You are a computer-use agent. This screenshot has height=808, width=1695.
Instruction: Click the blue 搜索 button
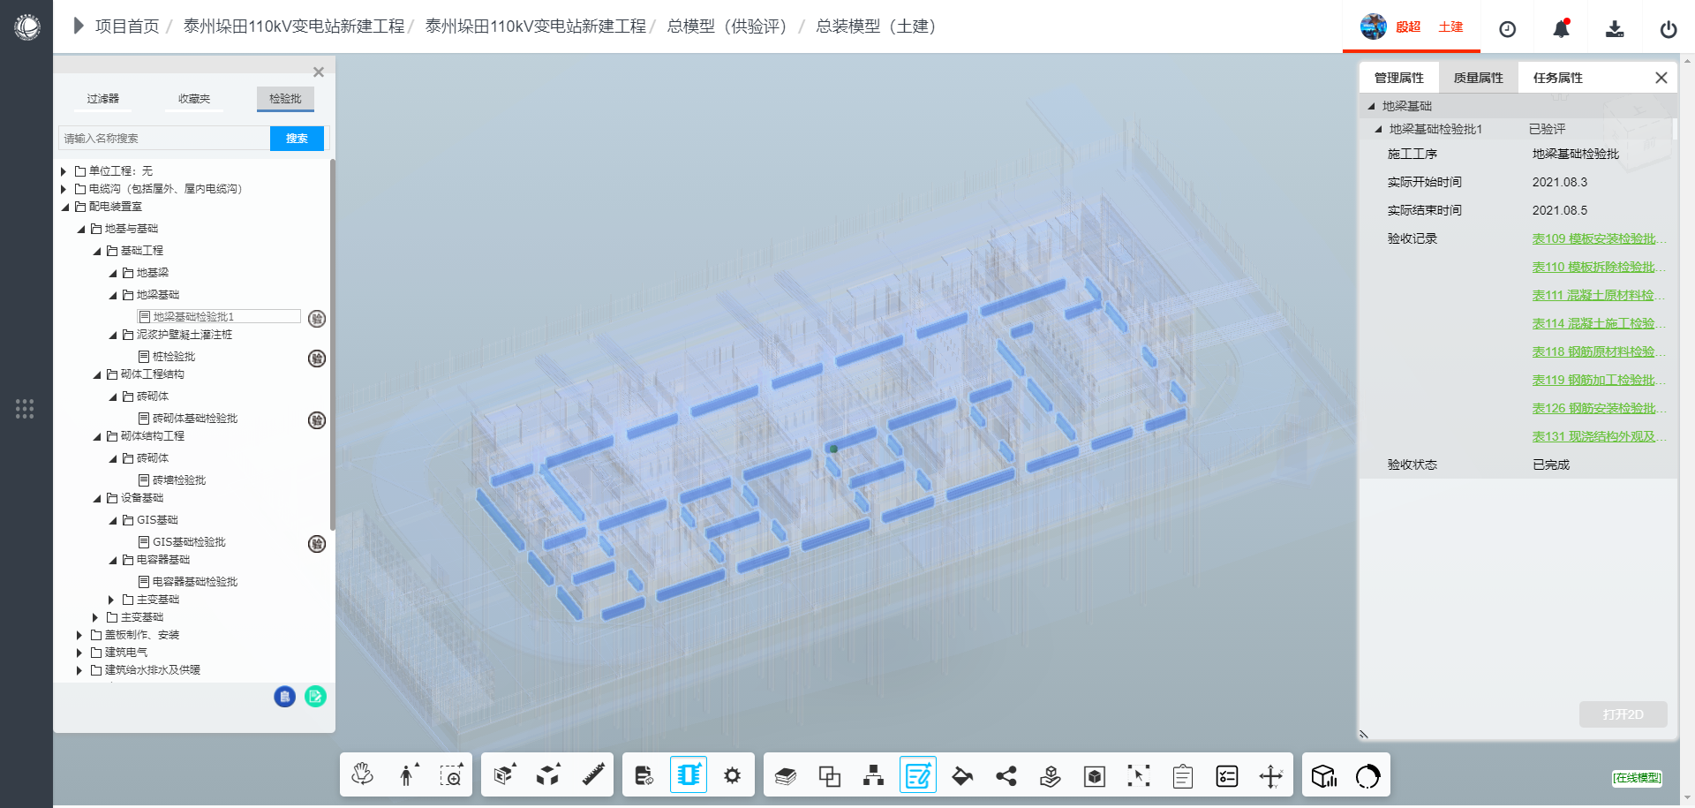(297, 139)
